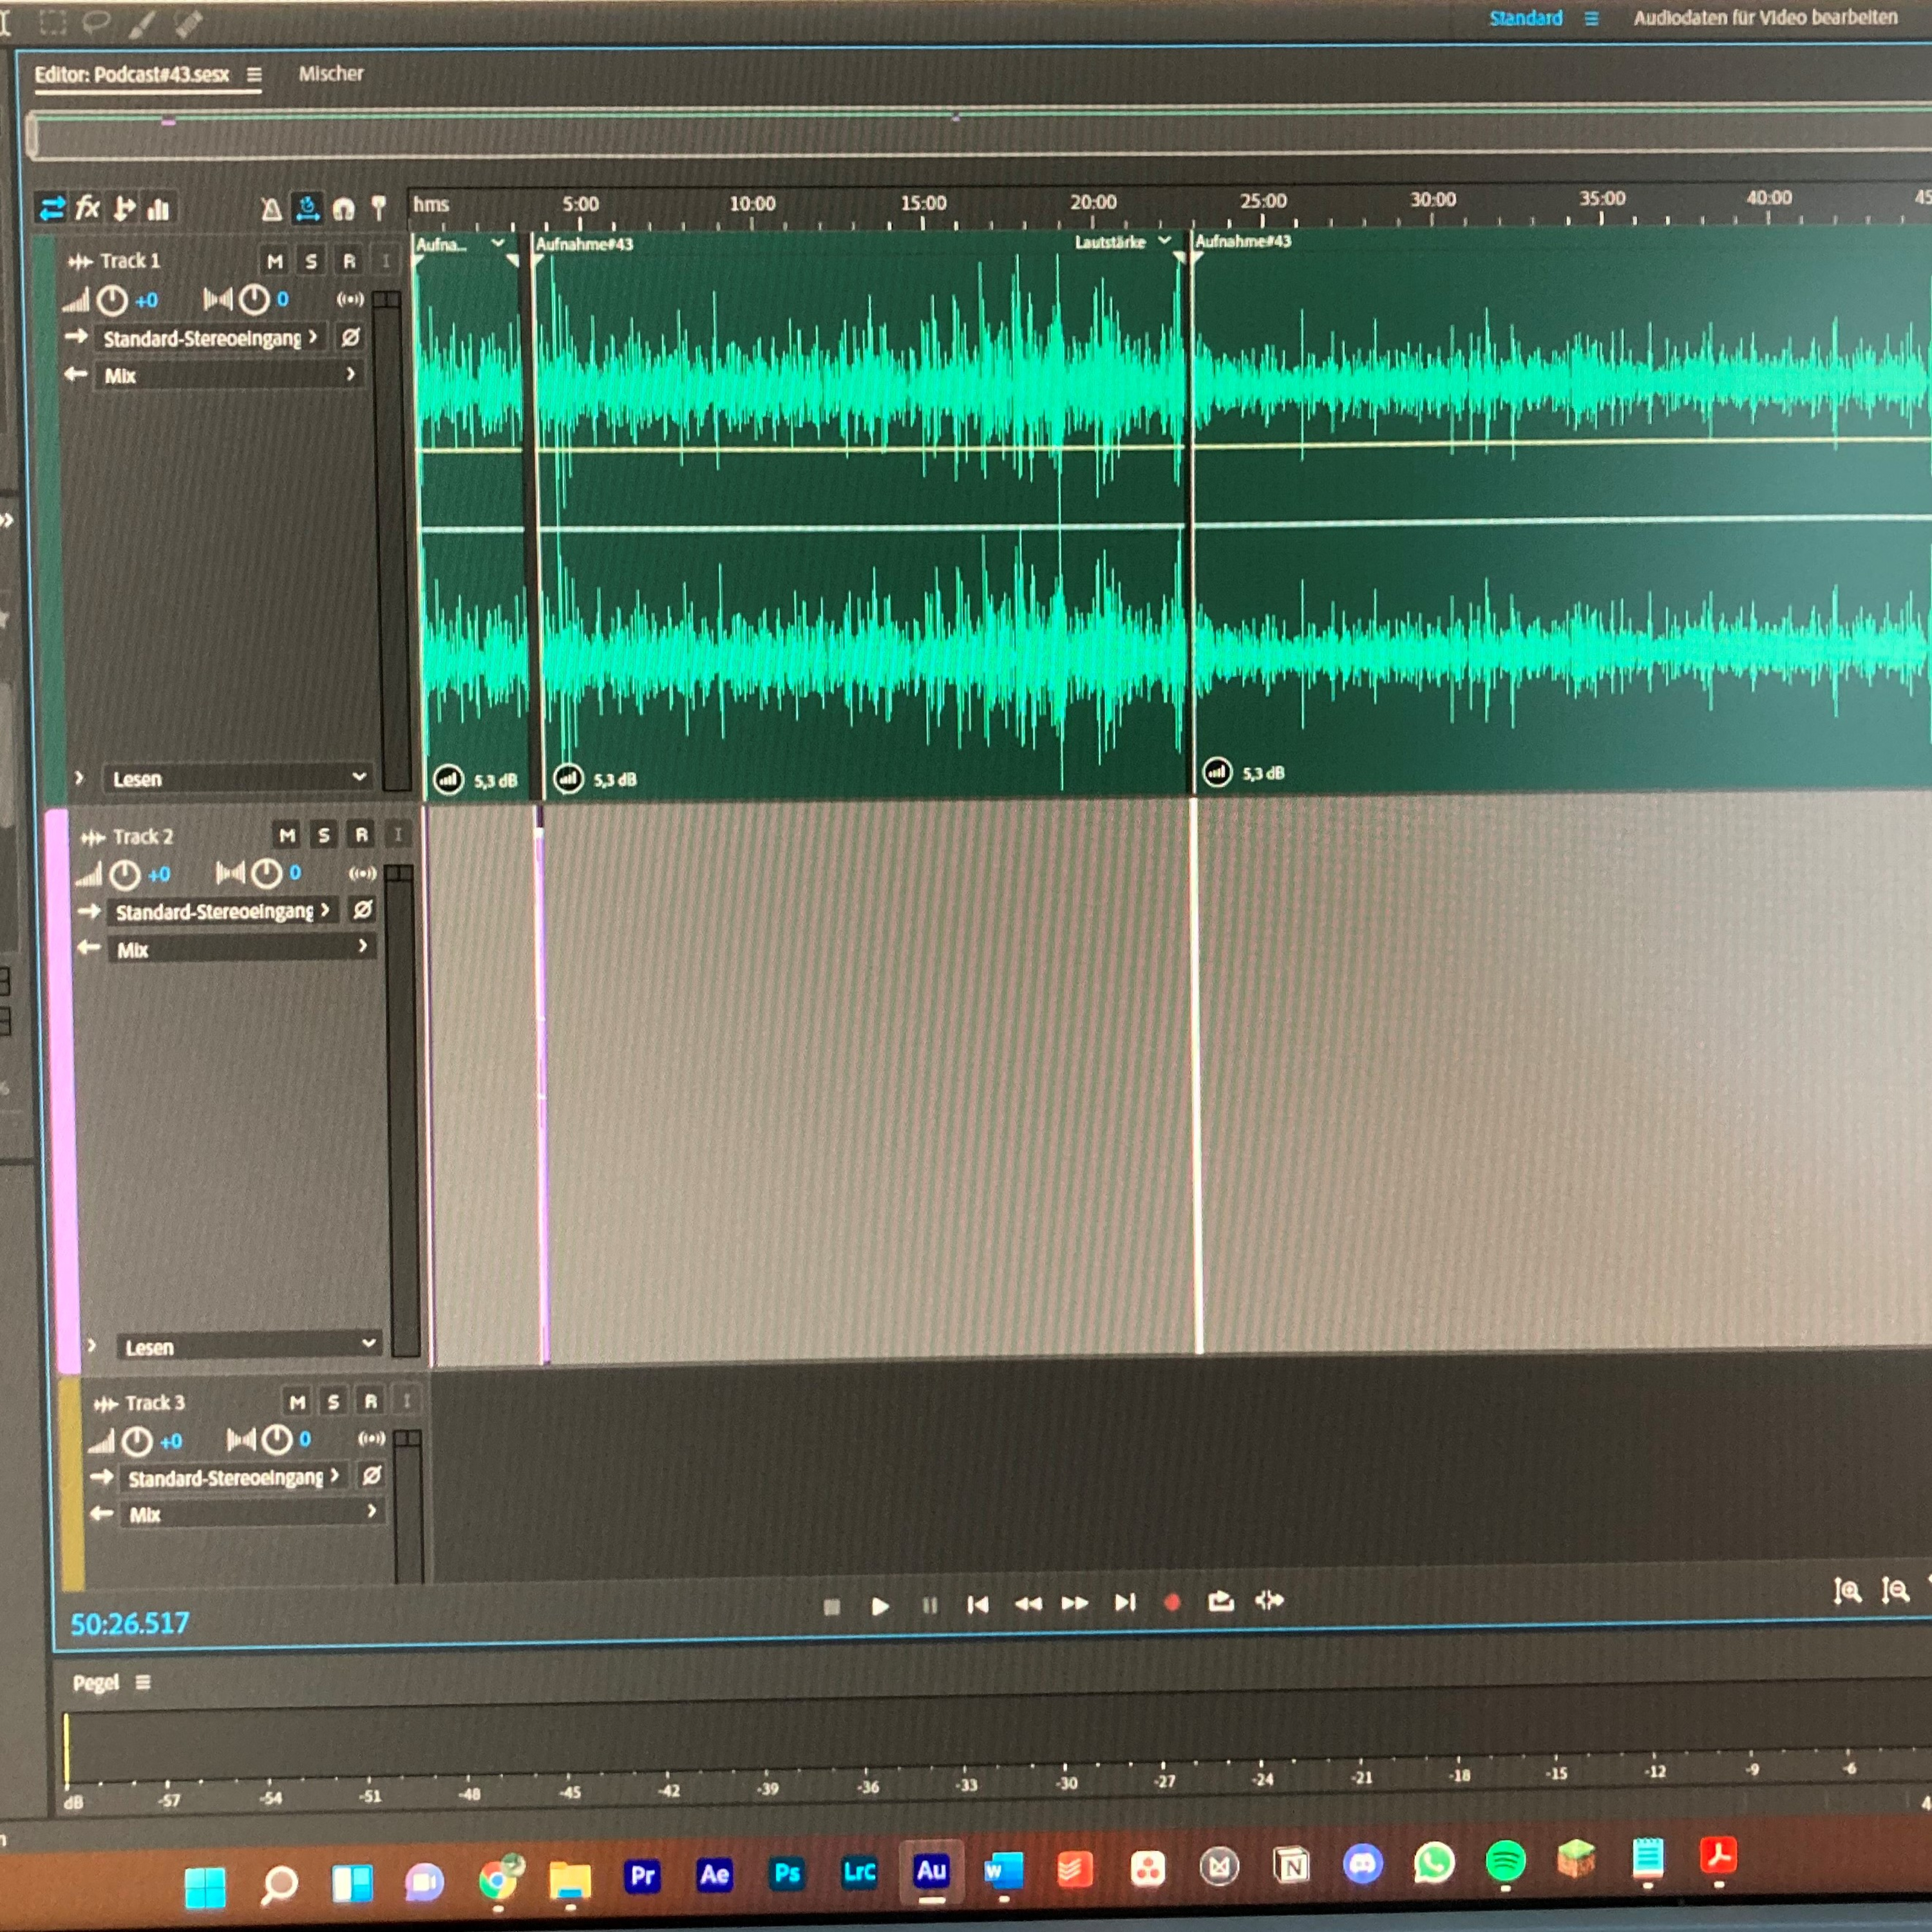Image resolution: width=1932 pixels, height=1932 pixels.
Task: Open Track 3 Mix output dropdown
Action: pos(252,1514)
